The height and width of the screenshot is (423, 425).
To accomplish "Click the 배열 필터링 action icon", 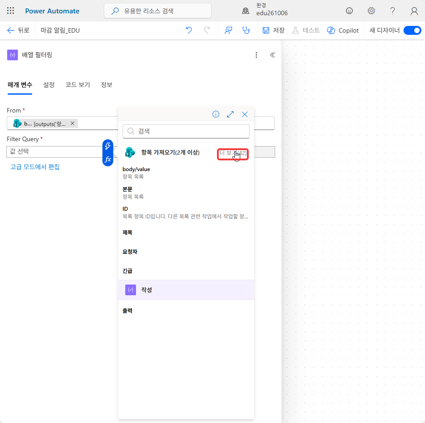I will (x=13, y=55).
